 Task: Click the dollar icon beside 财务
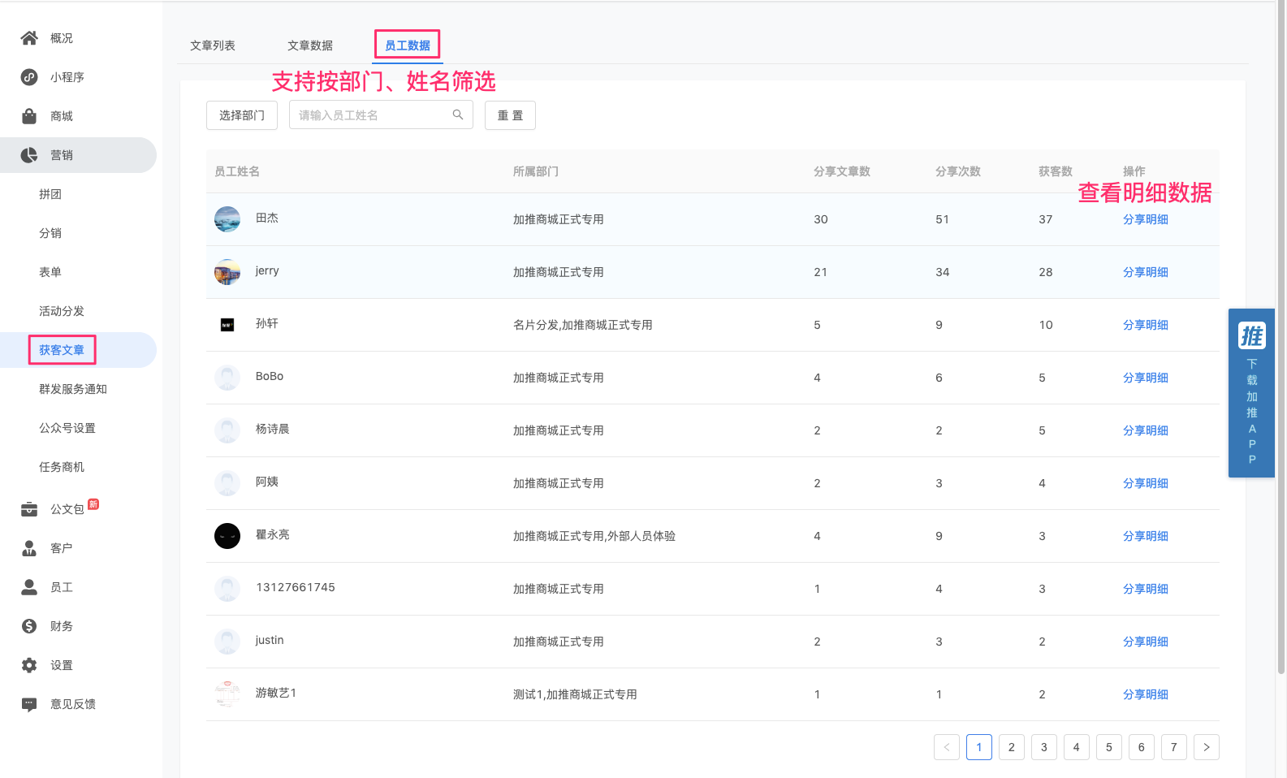[29, 626]
